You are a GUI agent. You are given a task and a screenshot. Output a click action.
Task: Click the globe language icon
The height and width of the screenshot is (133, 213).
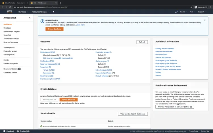tap(18, 131)
